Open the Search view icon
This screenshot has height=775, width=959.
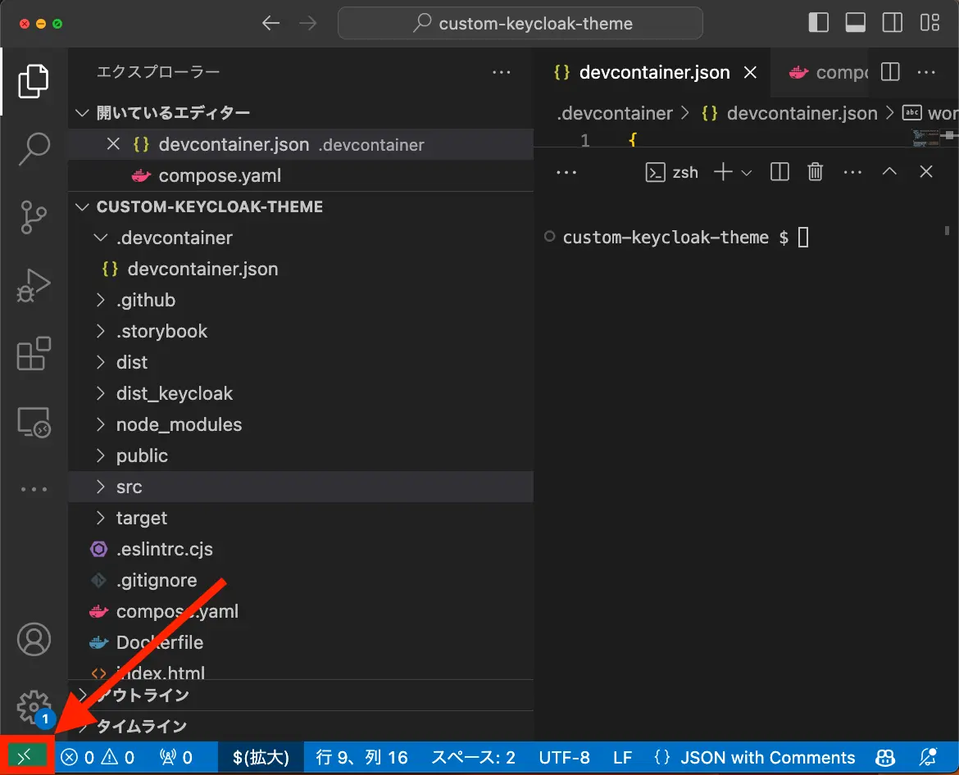click(x=33, y=148)
